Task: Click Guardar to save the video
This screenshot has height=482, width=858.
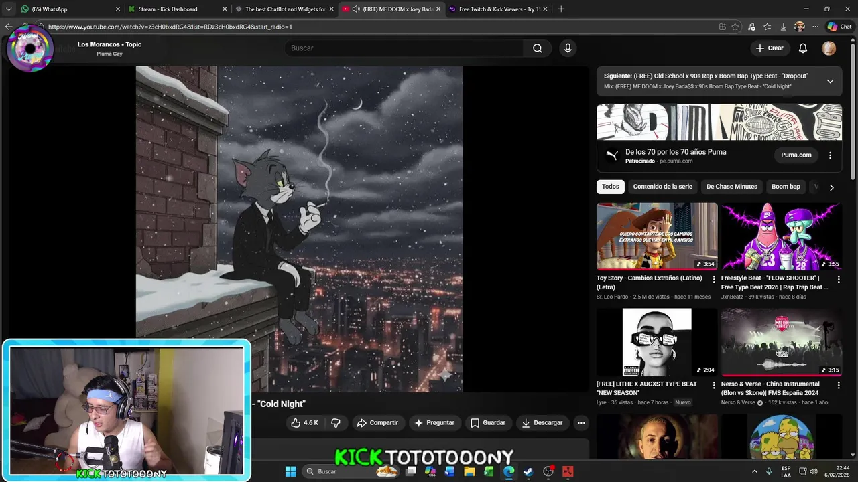Action: [x=487, y=423]
